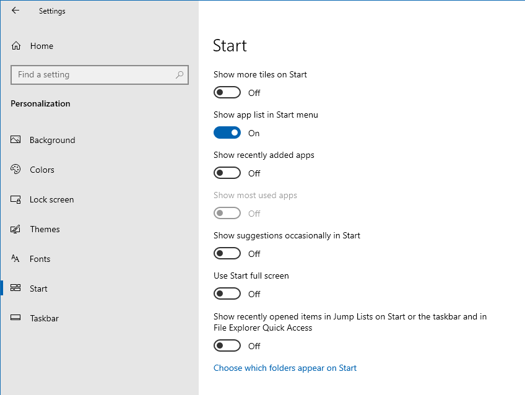Click the magnifier icon in the search box
The width and height of the screenshot is (525, 395).
[x=180, y=74]
